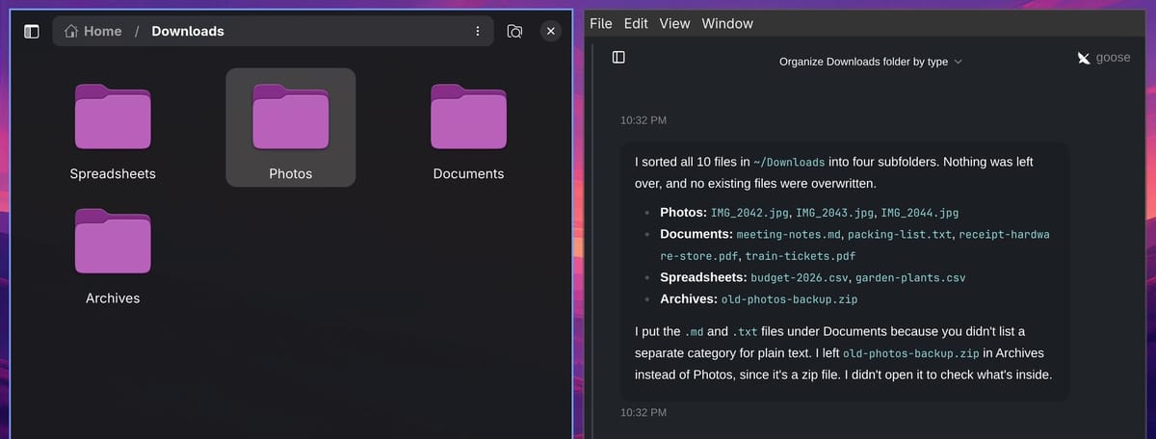The height and width of the screenshot is (439, 1156).
Task: Toggle the file manager sidebar panel
Action: tap(31, 32)
